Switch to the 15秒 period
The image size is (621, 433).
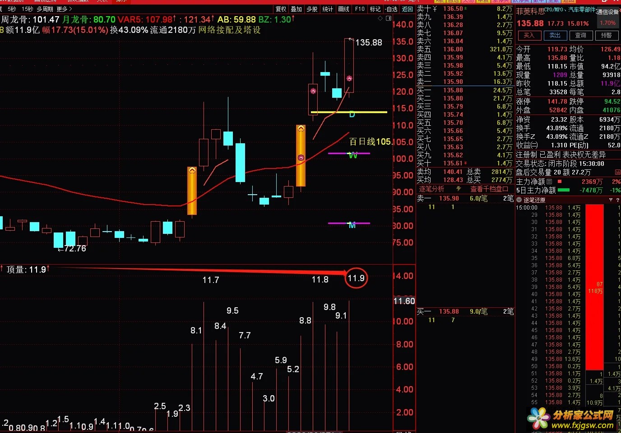click(27, 9)
